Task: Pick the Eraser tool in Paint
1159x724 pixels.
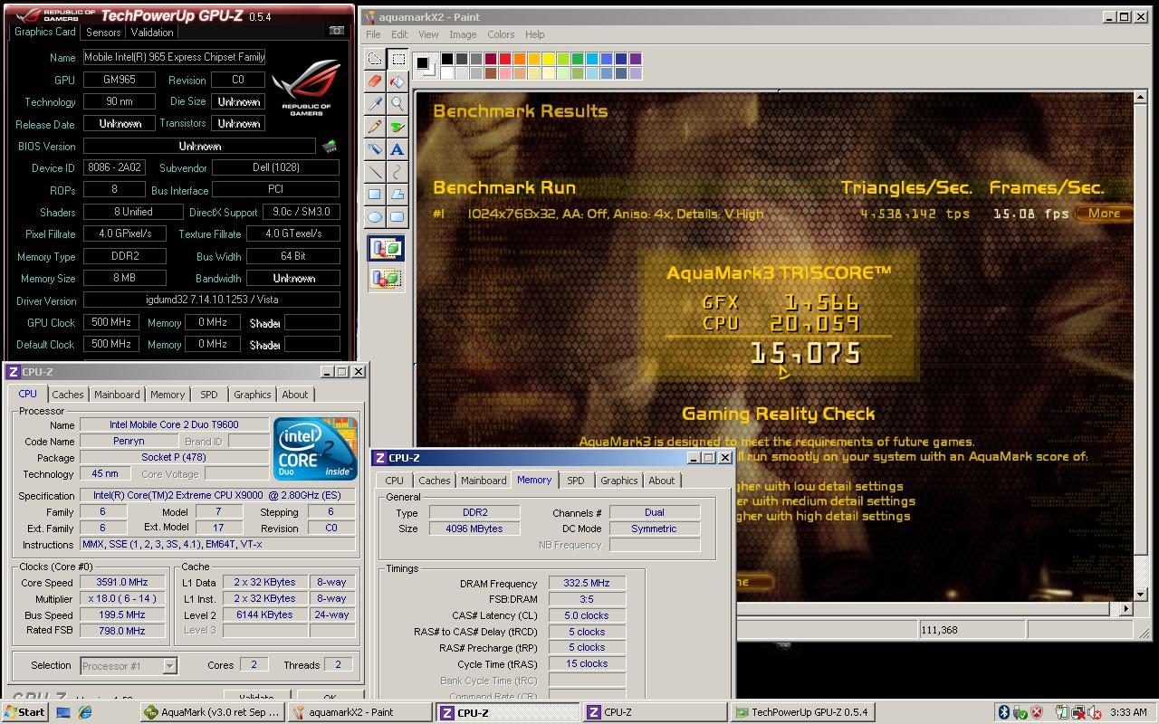Action: (x=375, y=81)
